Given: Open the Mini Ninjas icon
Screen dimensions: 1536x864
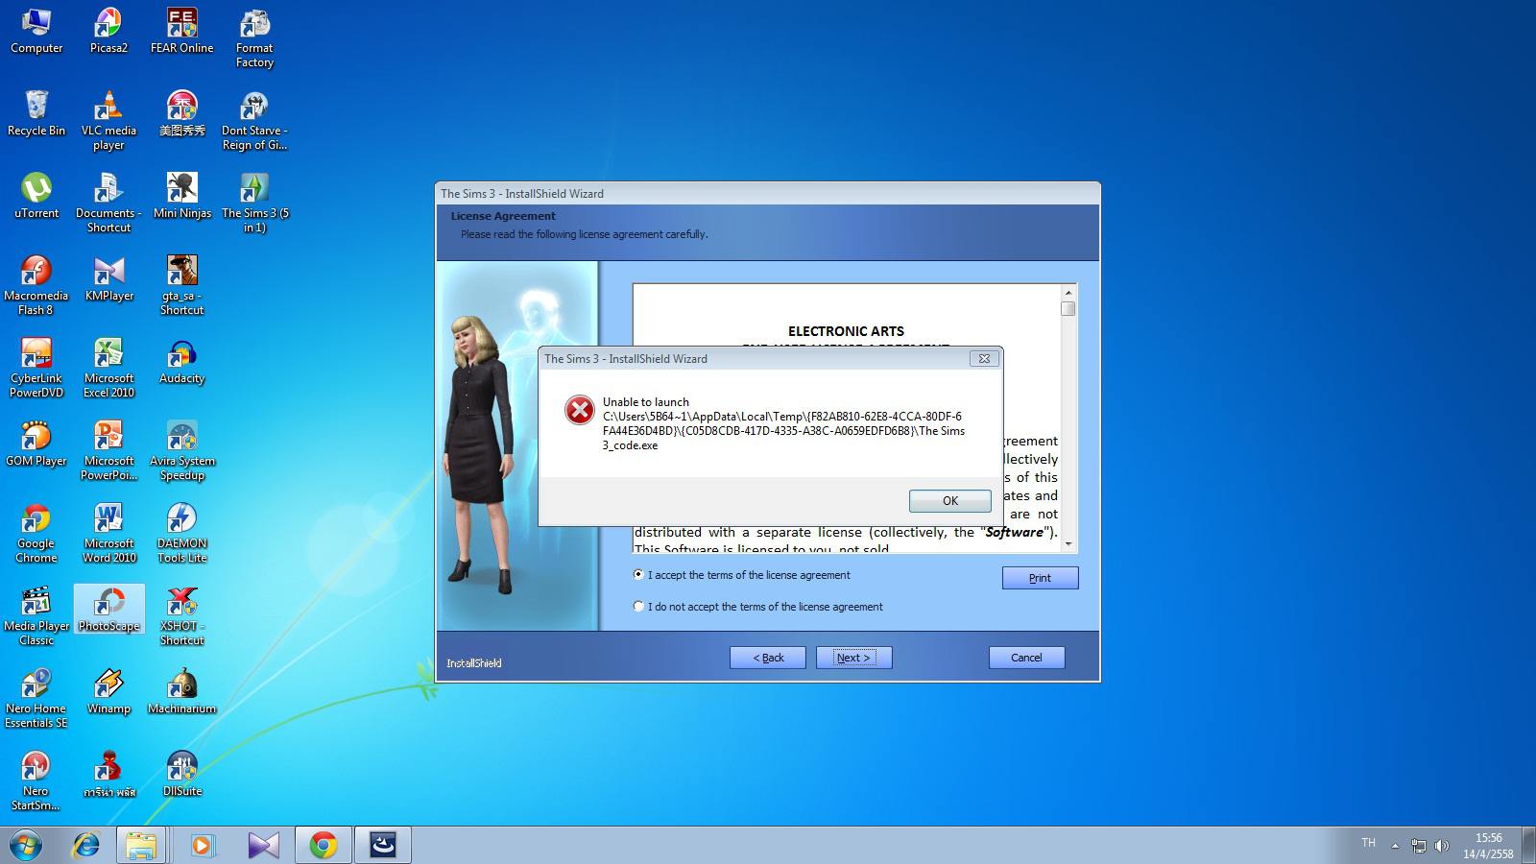Looking at the screenshot, I should pyautogui.click(x=181, y=196).
